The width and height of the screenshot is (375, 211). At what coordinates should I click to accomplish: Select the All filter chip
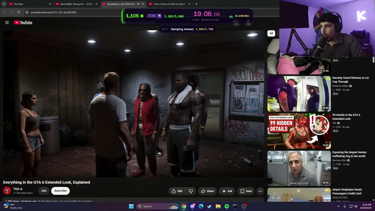[271, 33]
